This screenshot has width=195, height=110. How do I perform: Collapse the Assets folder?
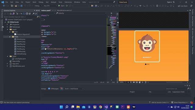tap(7, 29)
